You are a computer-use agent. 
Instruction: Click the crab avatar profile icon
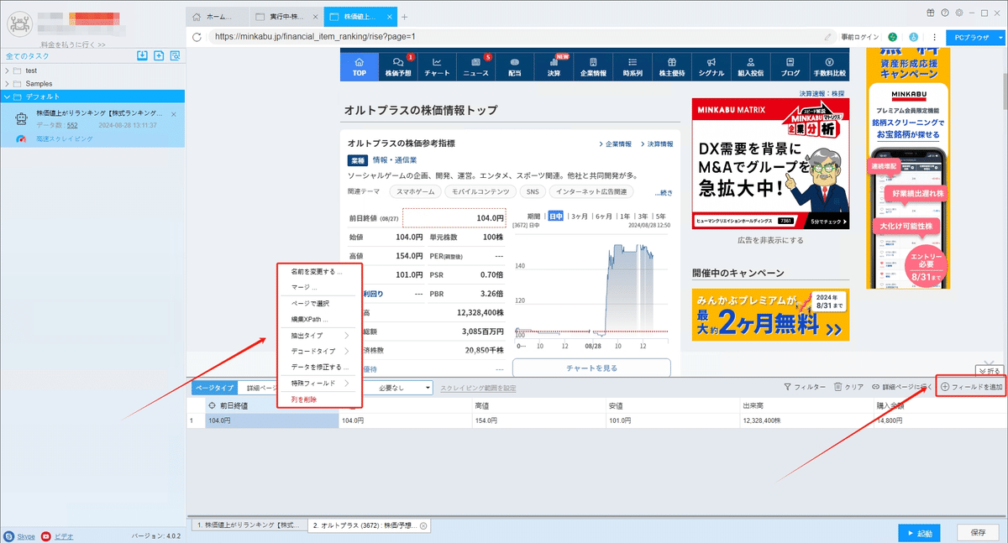[18, 23]
